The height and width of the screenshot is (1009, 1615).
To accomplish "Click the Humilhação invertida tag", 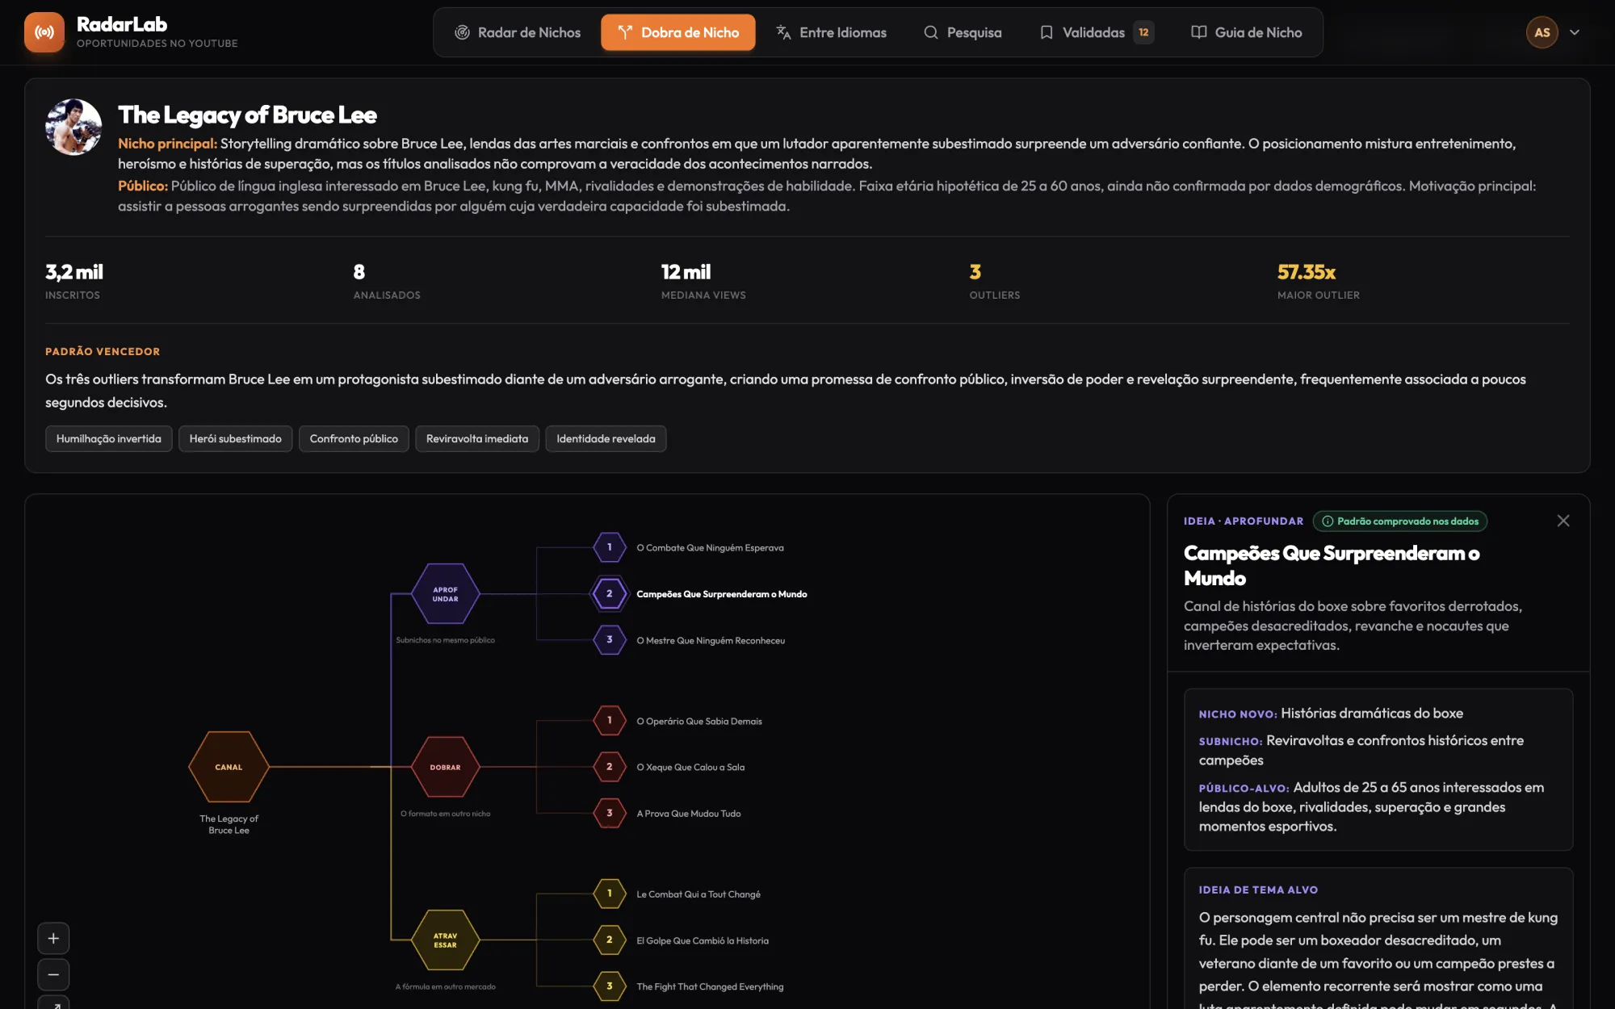I will (x=109, y=438).
